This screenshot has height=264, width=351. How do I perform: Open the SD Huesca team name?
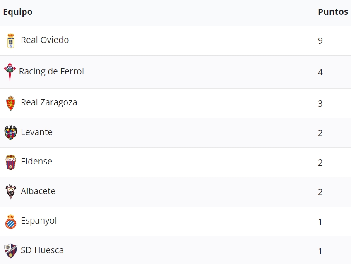click(x=42, y=250)
